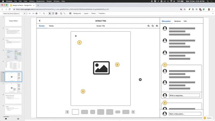Click the Write a response field
This screenshot has width=215, height=121.
click(x=184, y=95)
